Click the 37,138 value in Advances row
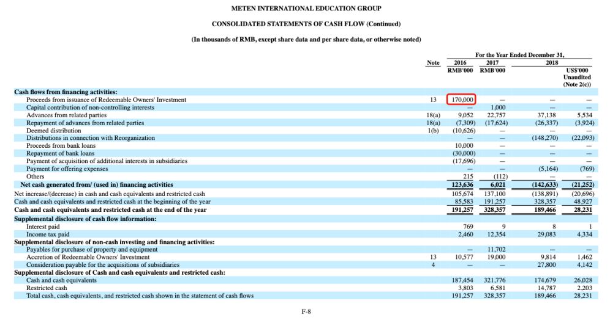The width and height of the screenshot is (610, 320). [546, 115]
